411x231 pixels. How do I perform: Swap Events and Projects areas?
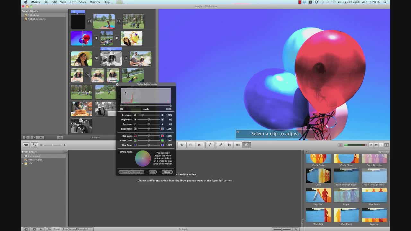(x=34, y=145)
